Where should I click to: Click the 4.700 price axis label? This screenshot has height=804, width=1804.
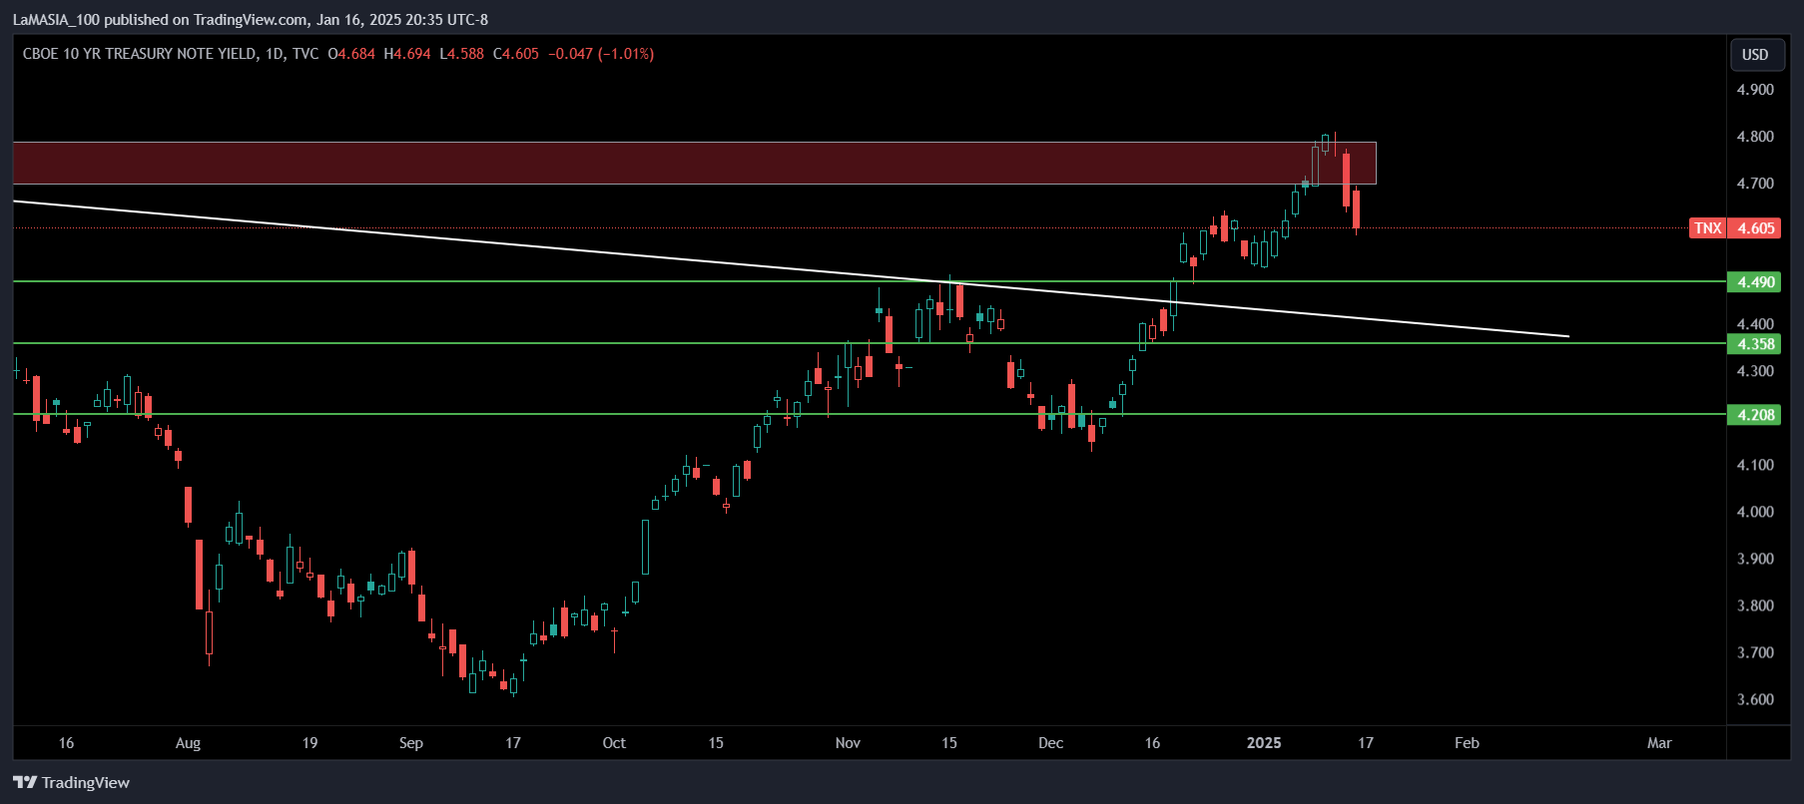[1755, 184]
